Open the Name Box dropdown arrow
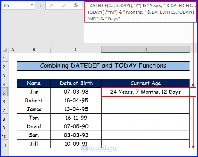 (32, 5)
